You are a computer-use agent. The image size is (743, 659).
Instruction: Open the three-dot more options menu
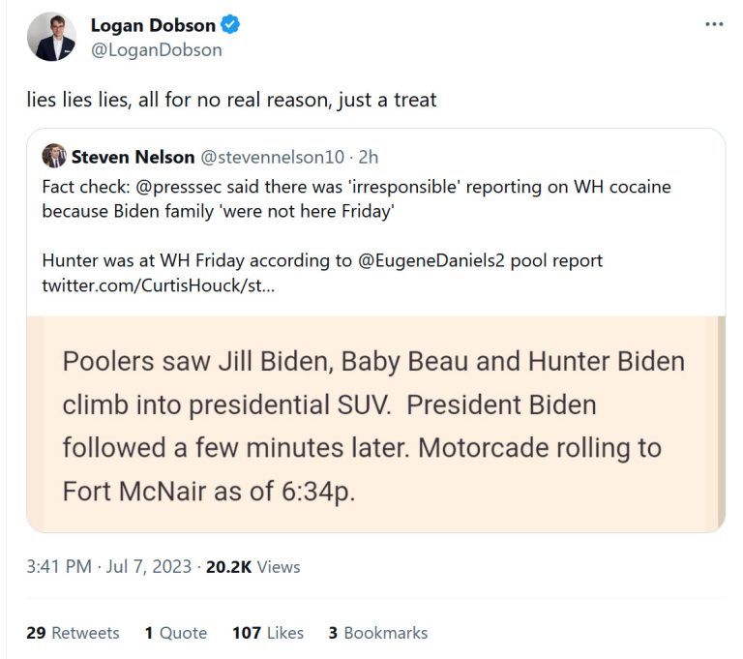pyautogui.click(x=714, y=23)
